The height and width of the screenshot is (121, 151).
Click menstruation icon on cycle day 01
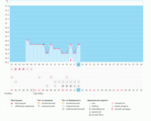[12, 69]
